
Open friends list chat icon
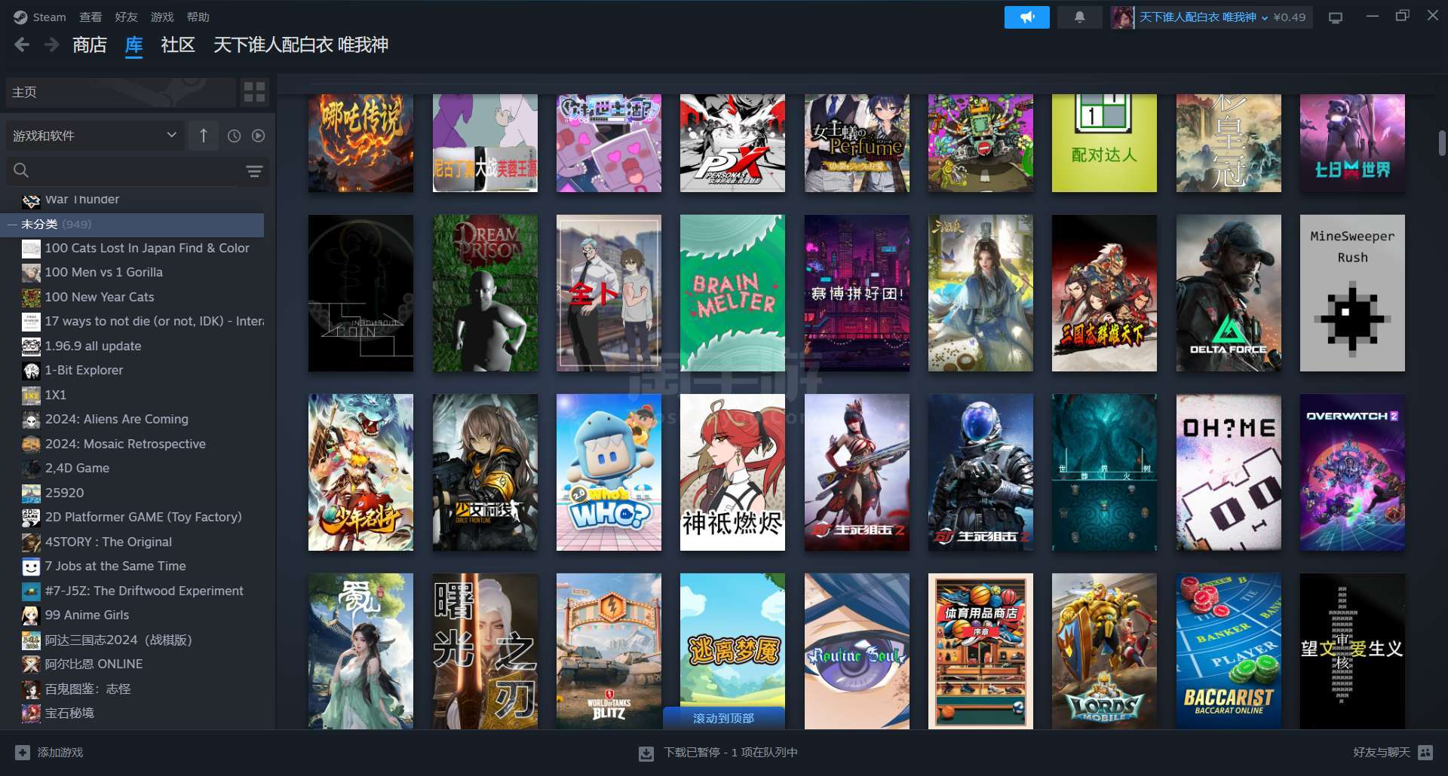point(1425,752)
